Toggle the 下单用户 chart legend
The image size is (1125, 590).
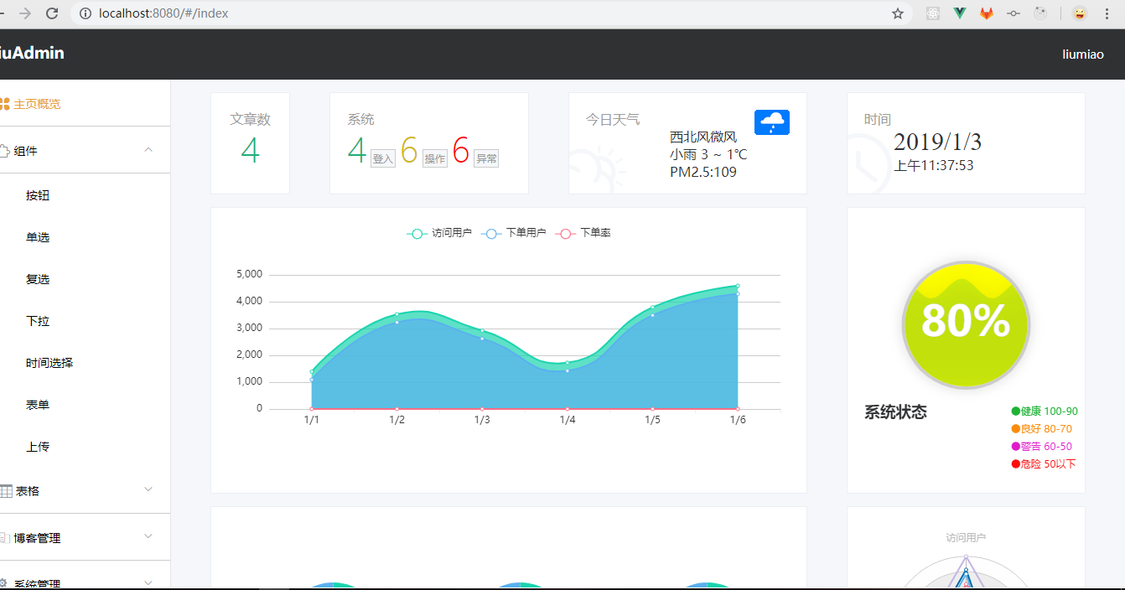pos(514,233)
